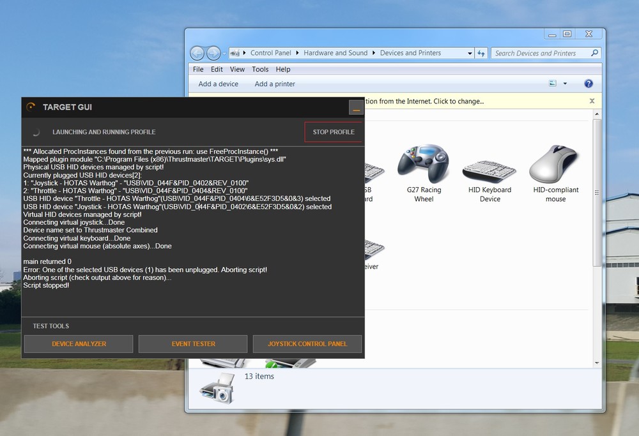
Task: Click the 'Error: One of the selected USB devices' line
Action: 145,269
